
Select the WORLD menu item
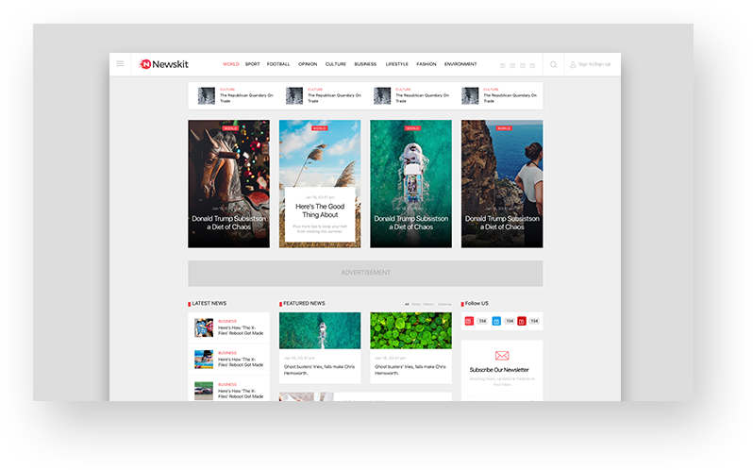click(231, 64)
